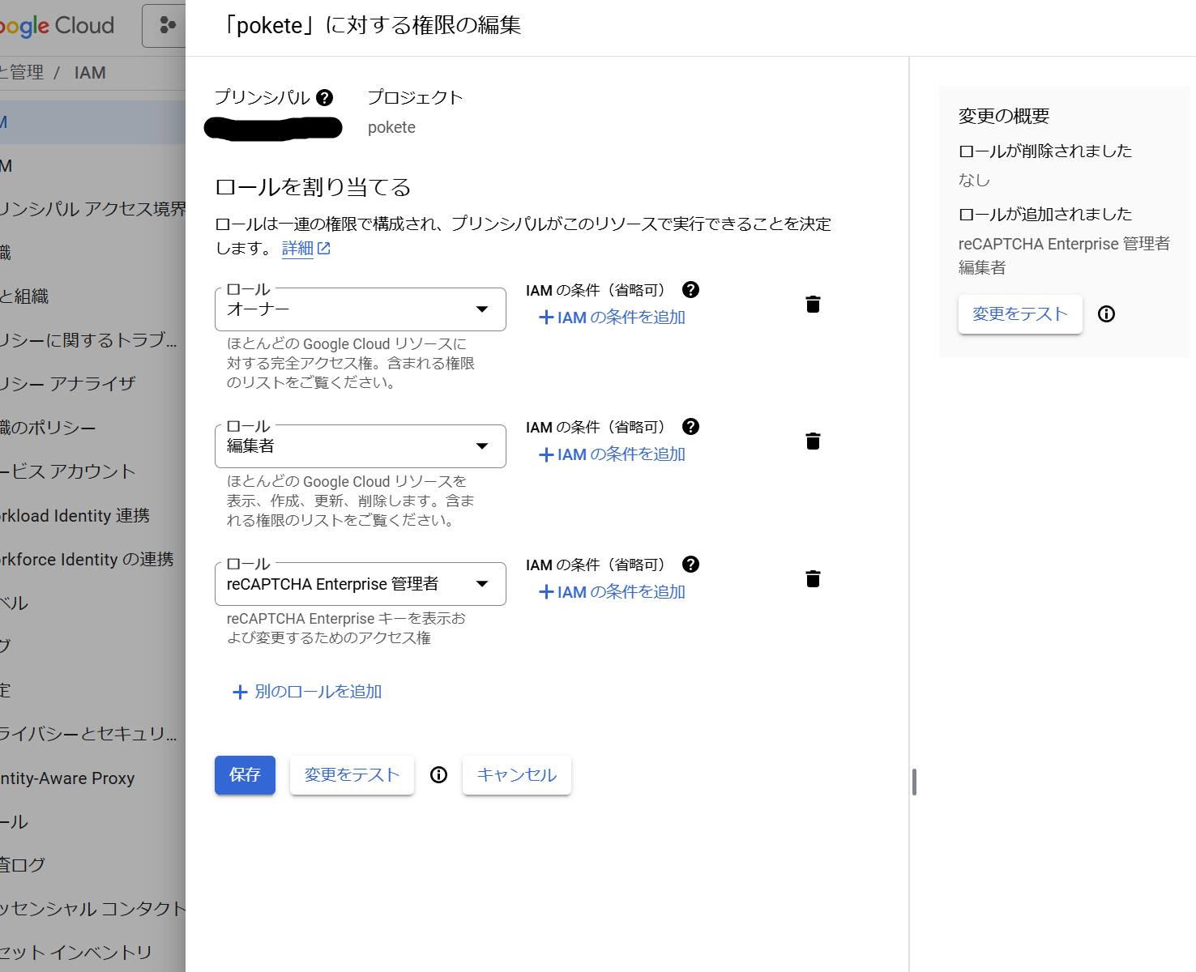Open IAM の条件 help icon for 編集者 row
The height and width of the screenshot is (972, 1196).
[x=690, y=427]
